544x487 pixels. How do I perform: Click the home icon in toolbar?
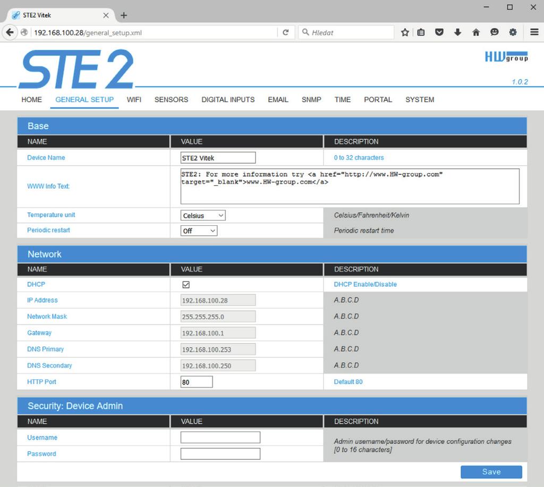point(476,32)
